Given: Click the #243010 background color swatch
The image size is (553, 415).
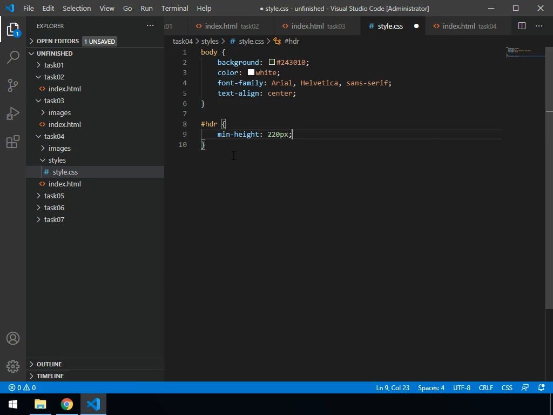Looking at the screenshot, I should [x=272, y=62].
